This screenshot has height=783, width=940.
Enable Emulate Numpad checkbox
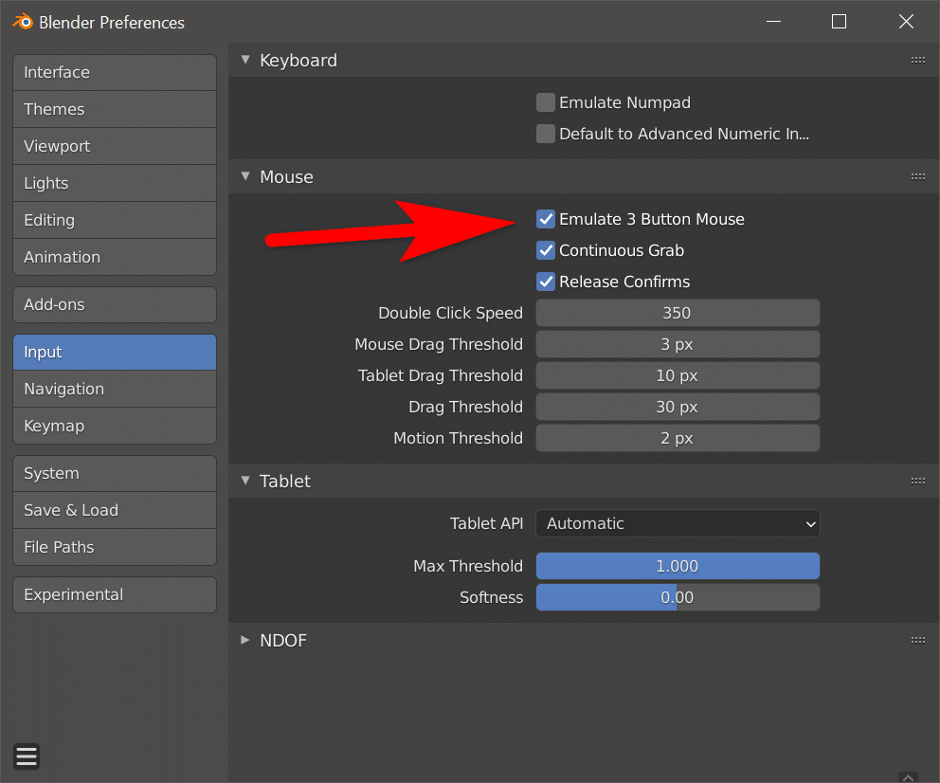point(546,102)
